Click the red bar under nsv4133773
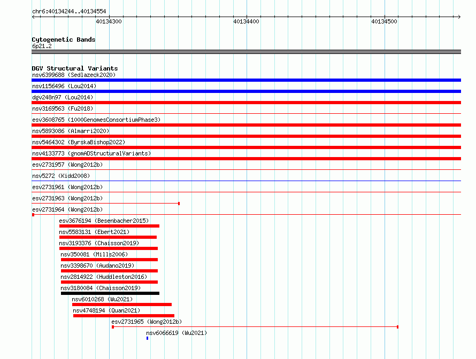This screenshot has width=476, height=359. click(x=246, y=159)
